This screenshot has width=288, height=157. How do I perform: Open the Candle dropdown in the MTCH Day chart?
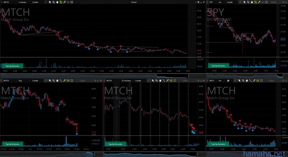pos(37,80)
